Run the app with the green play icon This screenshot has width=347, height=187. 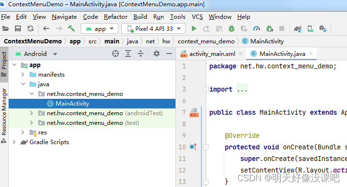pyautogui.click(x=194, y=28)
